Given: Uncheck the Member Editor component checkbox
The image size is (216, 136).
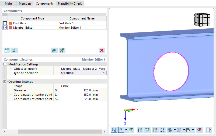Looking at the screenshot, I should point(5,28).
